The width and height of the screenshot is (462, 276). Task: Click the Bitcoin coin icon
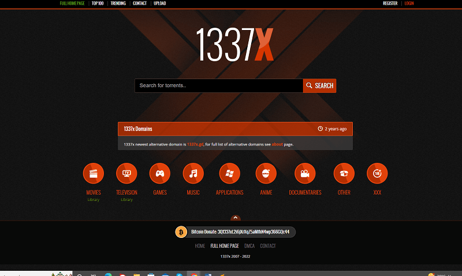point(181,232)
